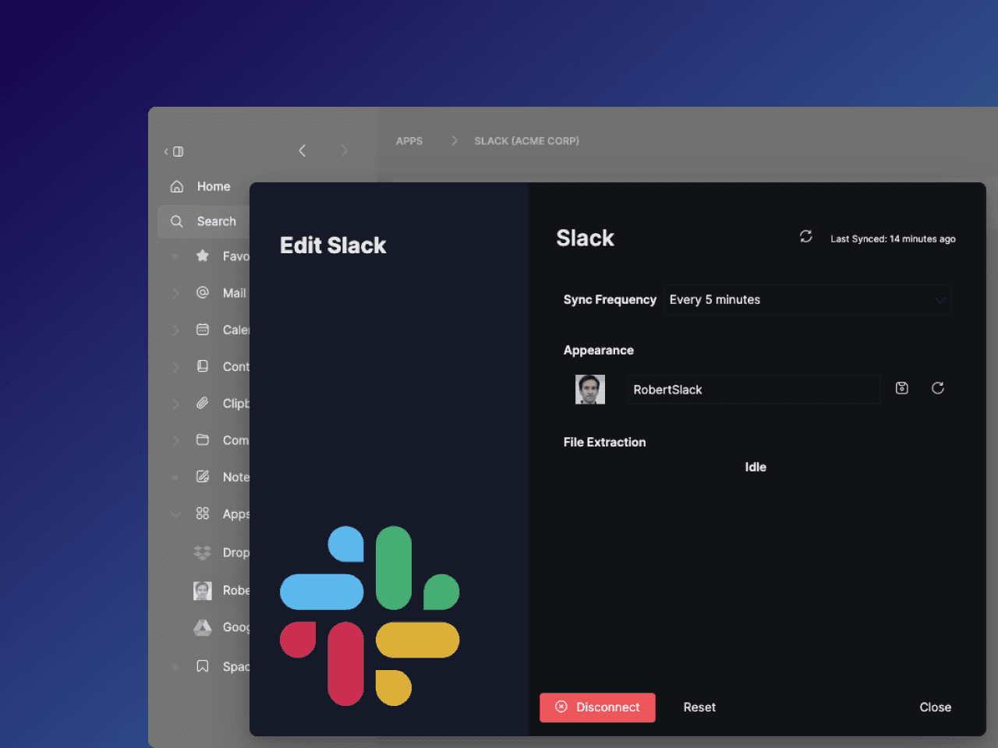Click the Notes pencil icon

pos(203,476)
